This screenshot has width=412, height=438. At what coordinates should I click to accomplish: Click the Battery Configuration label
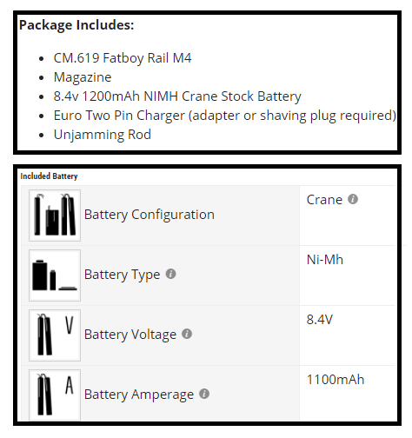pos(150,215)
